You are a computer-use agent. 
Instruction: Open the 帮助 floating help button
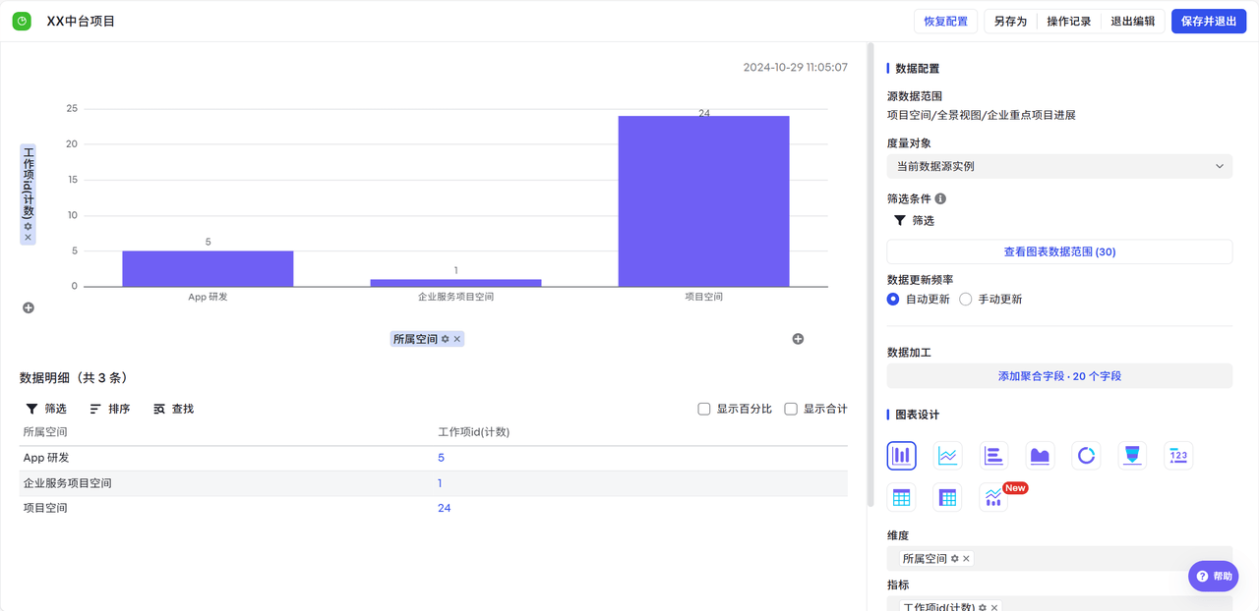pyautogui.click(x=1213, y=577)
